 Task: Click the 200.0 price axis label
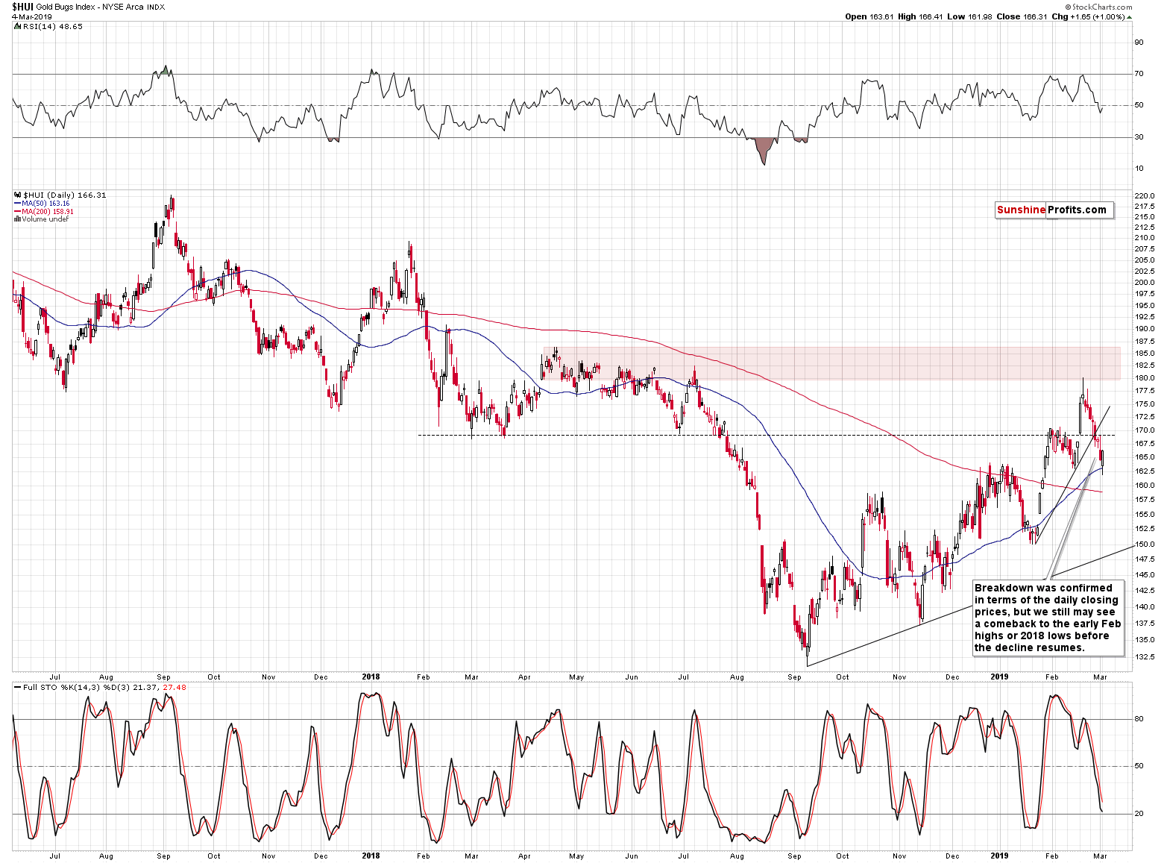tap(1145, 282)
